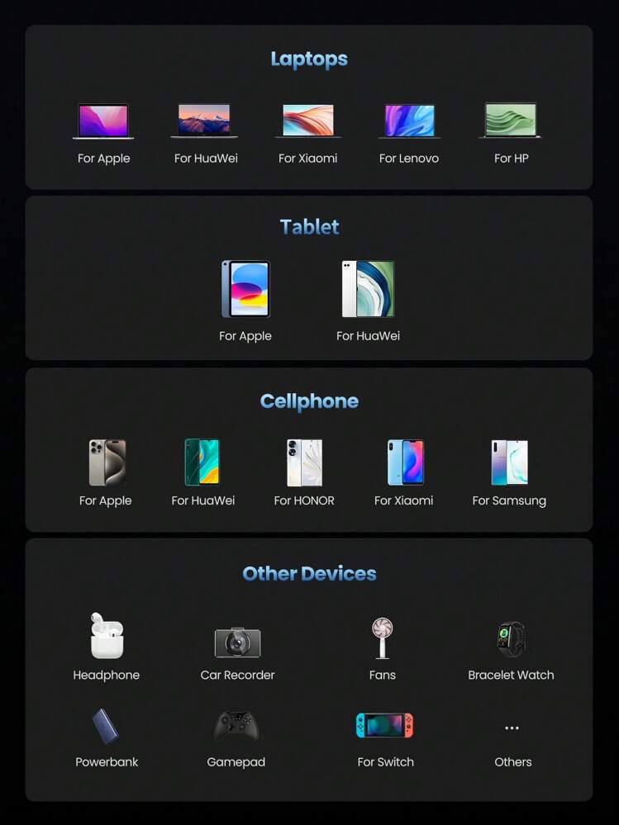
Task: Open the Headphone earbuds icon
Action: pos(107,636)
